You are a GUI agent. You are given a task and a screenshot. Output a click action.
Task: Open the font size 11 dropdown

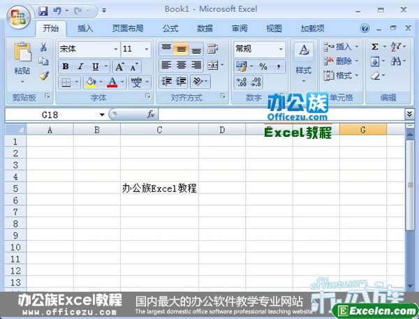147,49
